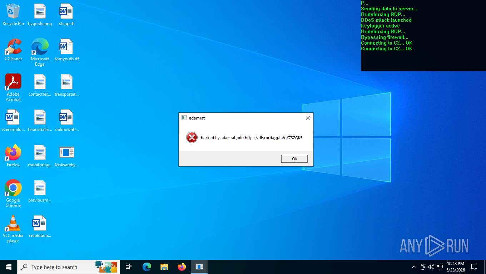Image resolution: width=486 pixels, height=274 pixels.
Task: Launch VLC media player shortcut
Action: pos(13,229)
